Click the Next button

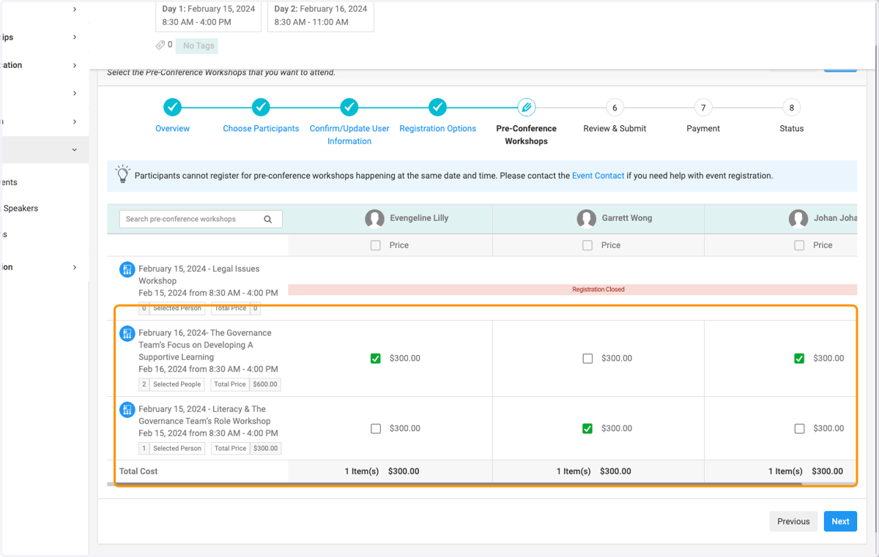pyautogui.click(x=840, y=521)
